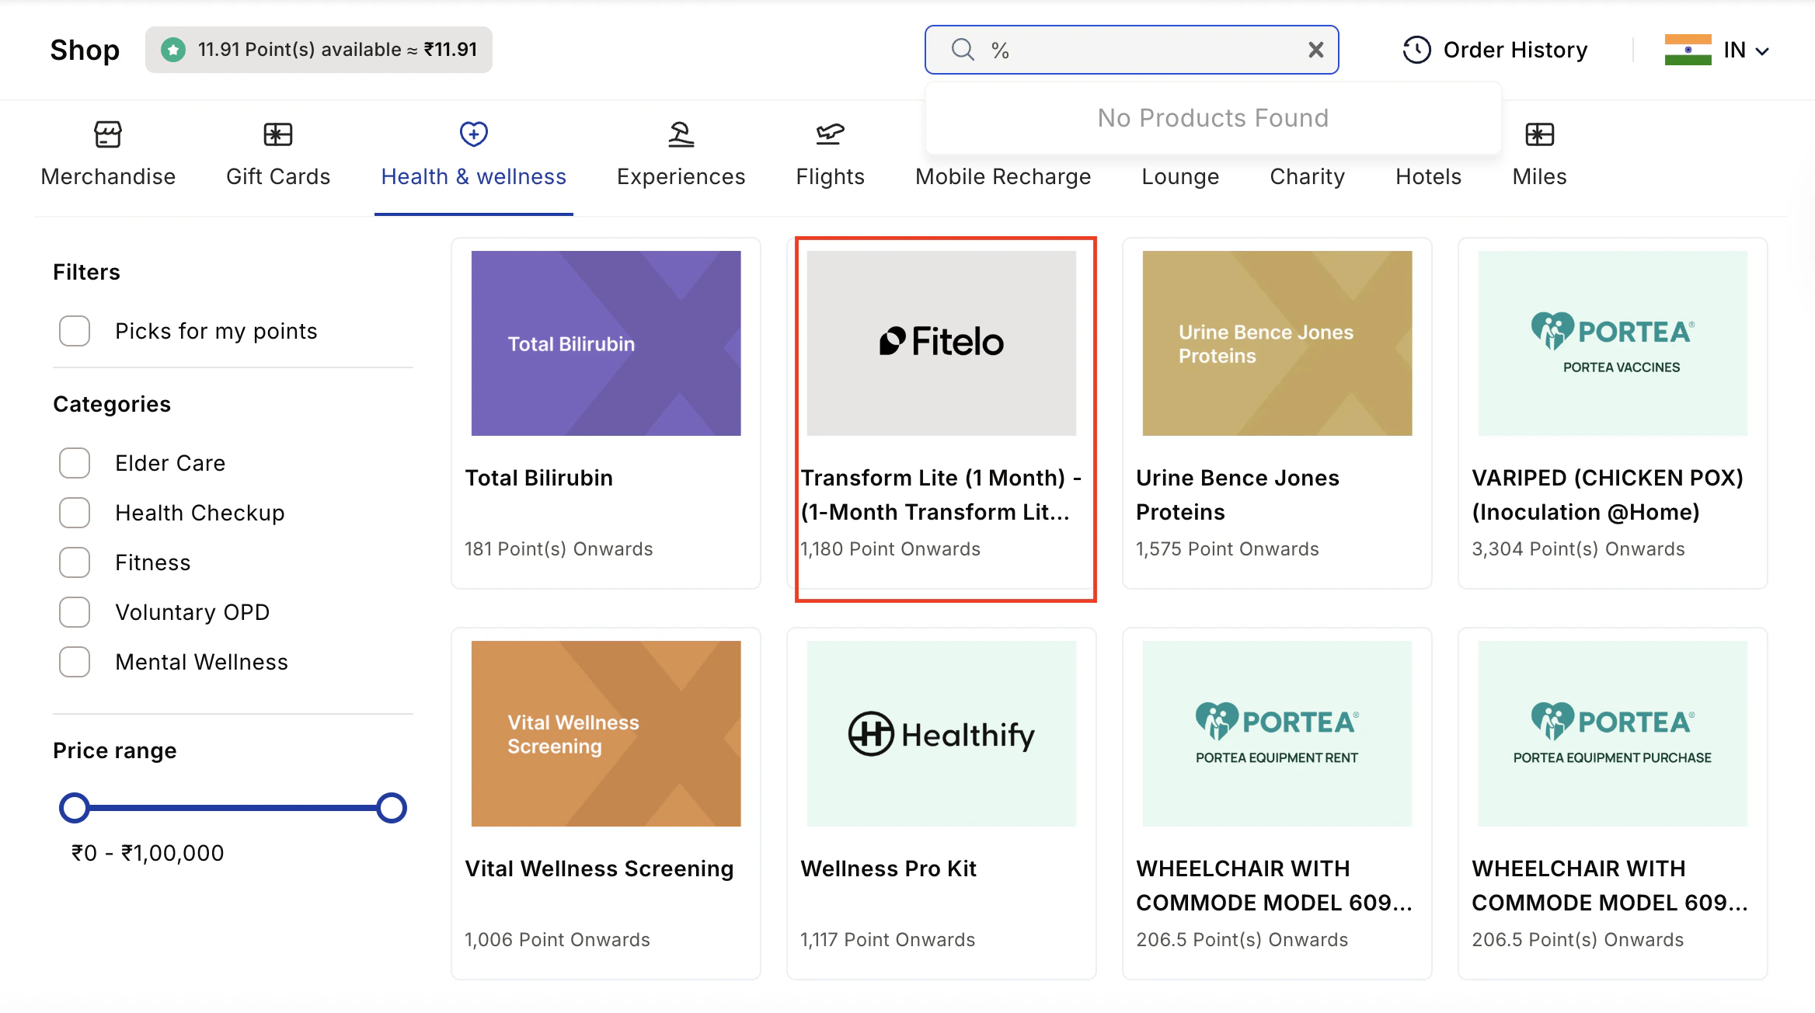The height and width of the screenshot is (1013, 1815).
Task: Check the Health Checkup category
Action: click(75, 513)
